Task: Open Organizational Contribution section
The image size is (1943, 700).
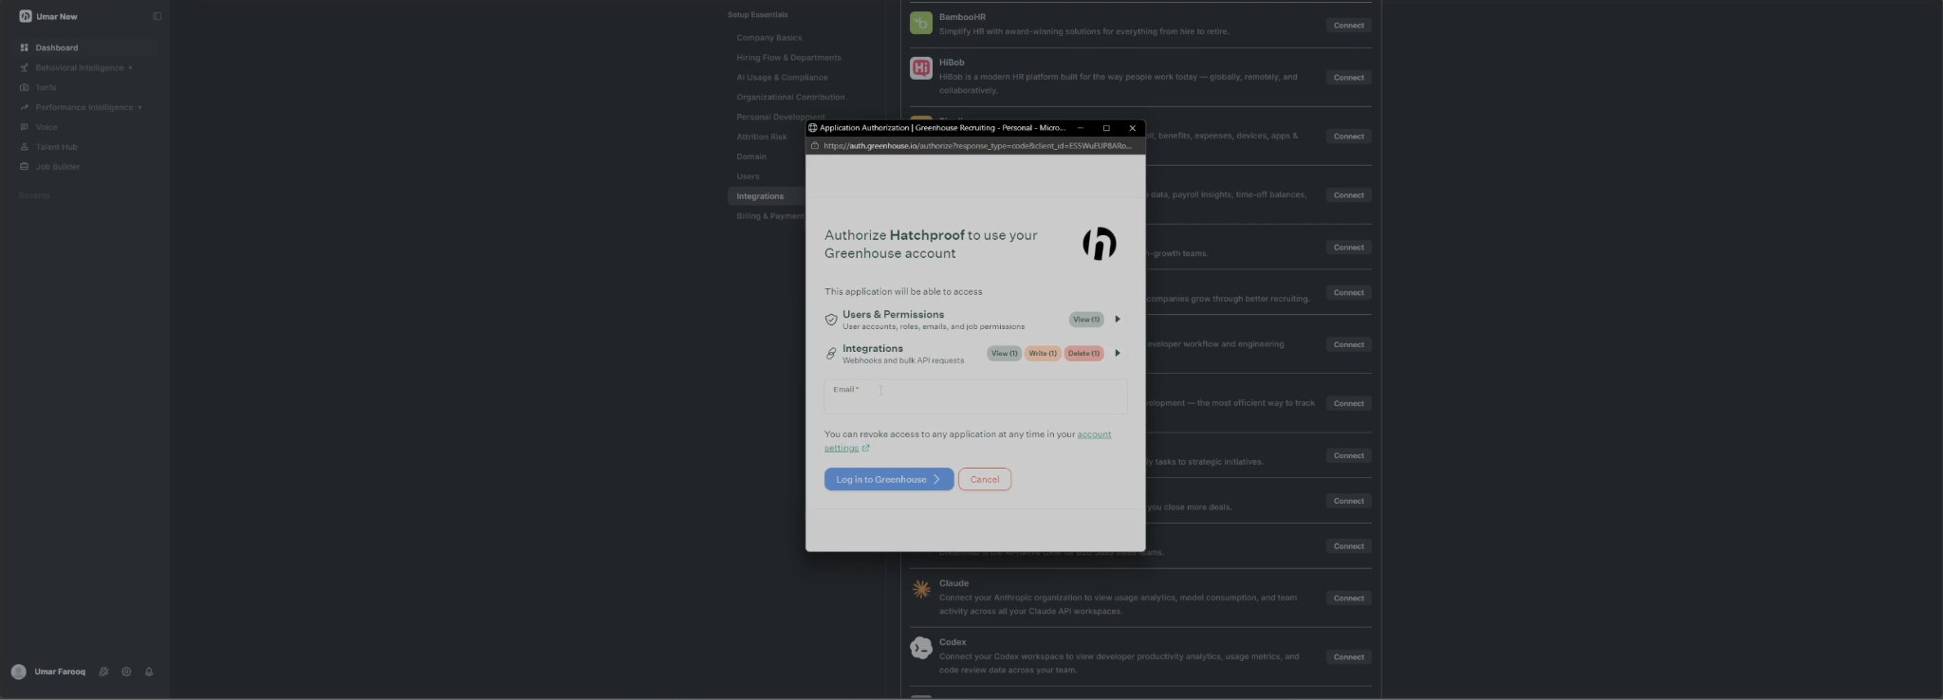Action: (x=790, y=98)
